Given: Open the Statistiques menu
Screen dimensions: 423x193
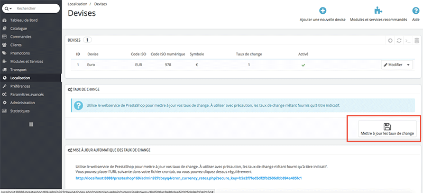Looking at the screenshot, I should point(20,111).
